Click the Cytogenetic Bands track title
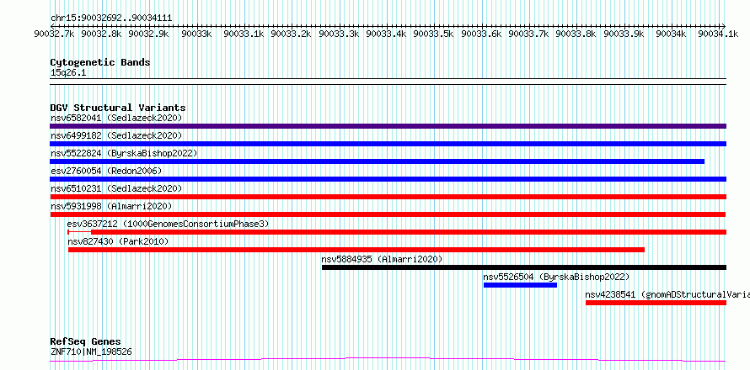The width and height of the screenshot is (750, 370). [x=100, y=62]
